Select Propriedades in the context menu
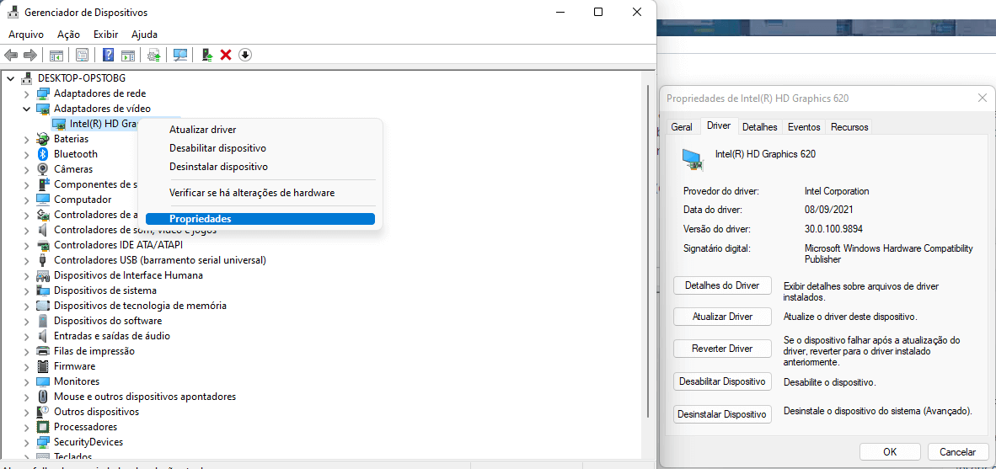996x469 pixels. (260, 218)
